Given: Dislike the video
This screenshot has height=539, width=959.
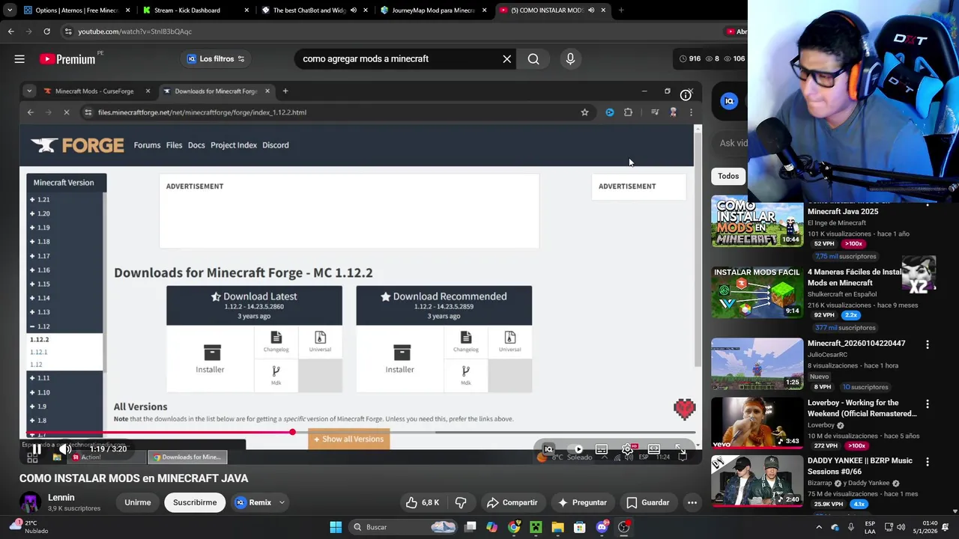Looking at the screenshot, I should [461, 502].
